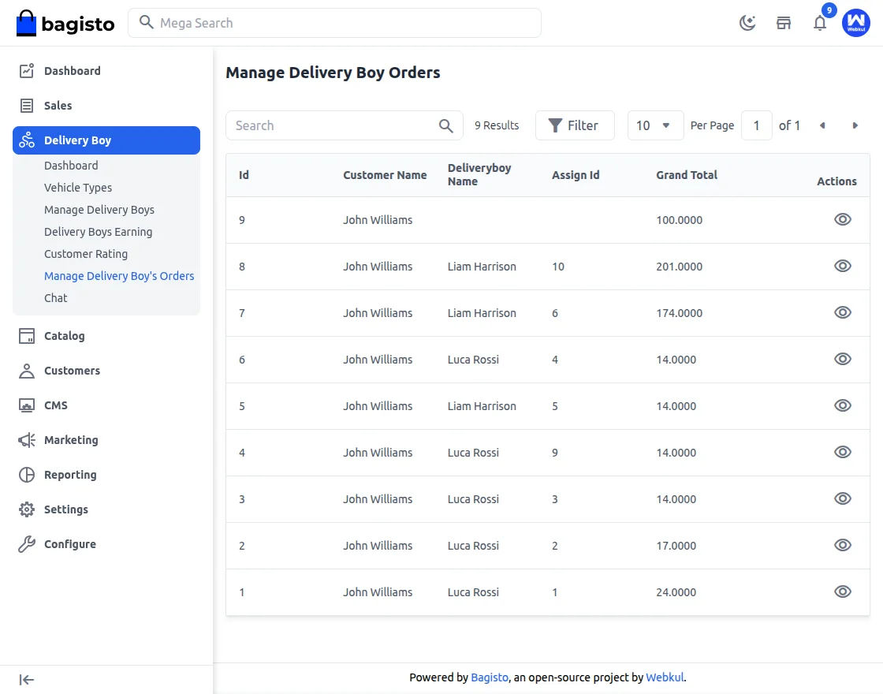This screenshot has height=694, width=883.
Task: Click the Mega Search field at the top
Action: [x=334, y=23]
